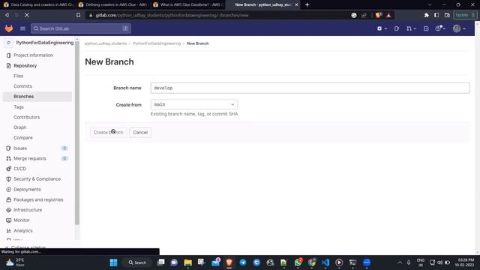This screenshot has width=480, height=270.
Task: Click the Analytics chart icon
Action: (8, 230)
